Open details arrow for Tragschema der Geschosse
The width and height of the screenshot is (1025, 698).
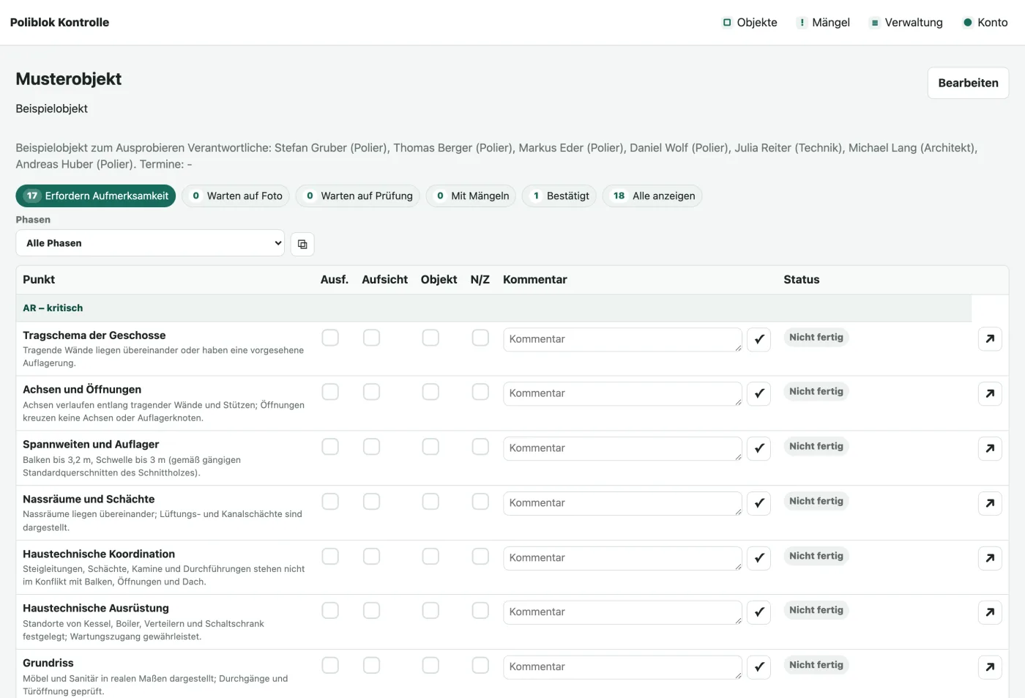990,338
